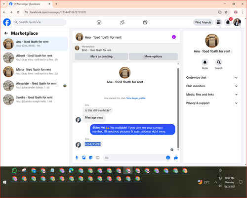
Task: Open the Windows Start menu
Action: 4,182
